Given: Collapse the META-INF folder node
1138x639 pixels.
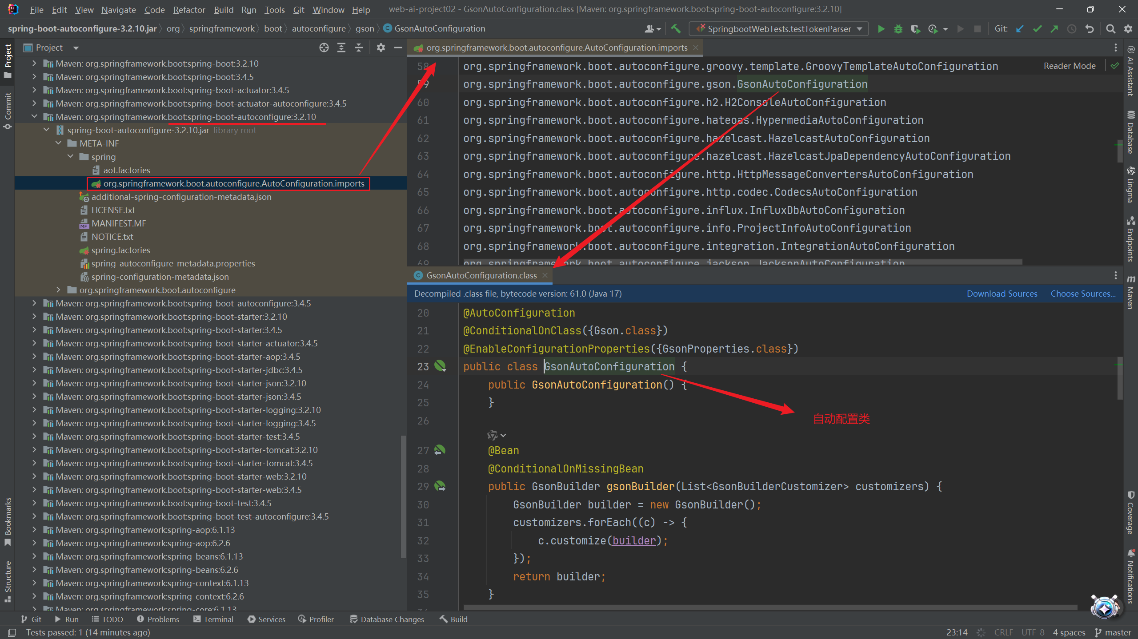Looking at the screenshot, I should (59, 143).
